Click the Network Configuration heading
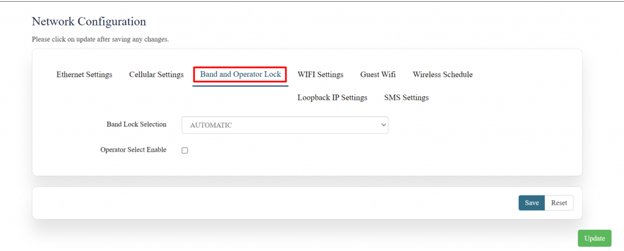The height and width of the screenshot is (251, 624). [x=88, y=21]
